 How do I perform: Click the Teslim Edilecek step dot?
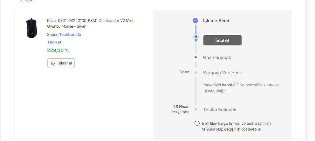(x=196, y=110)
